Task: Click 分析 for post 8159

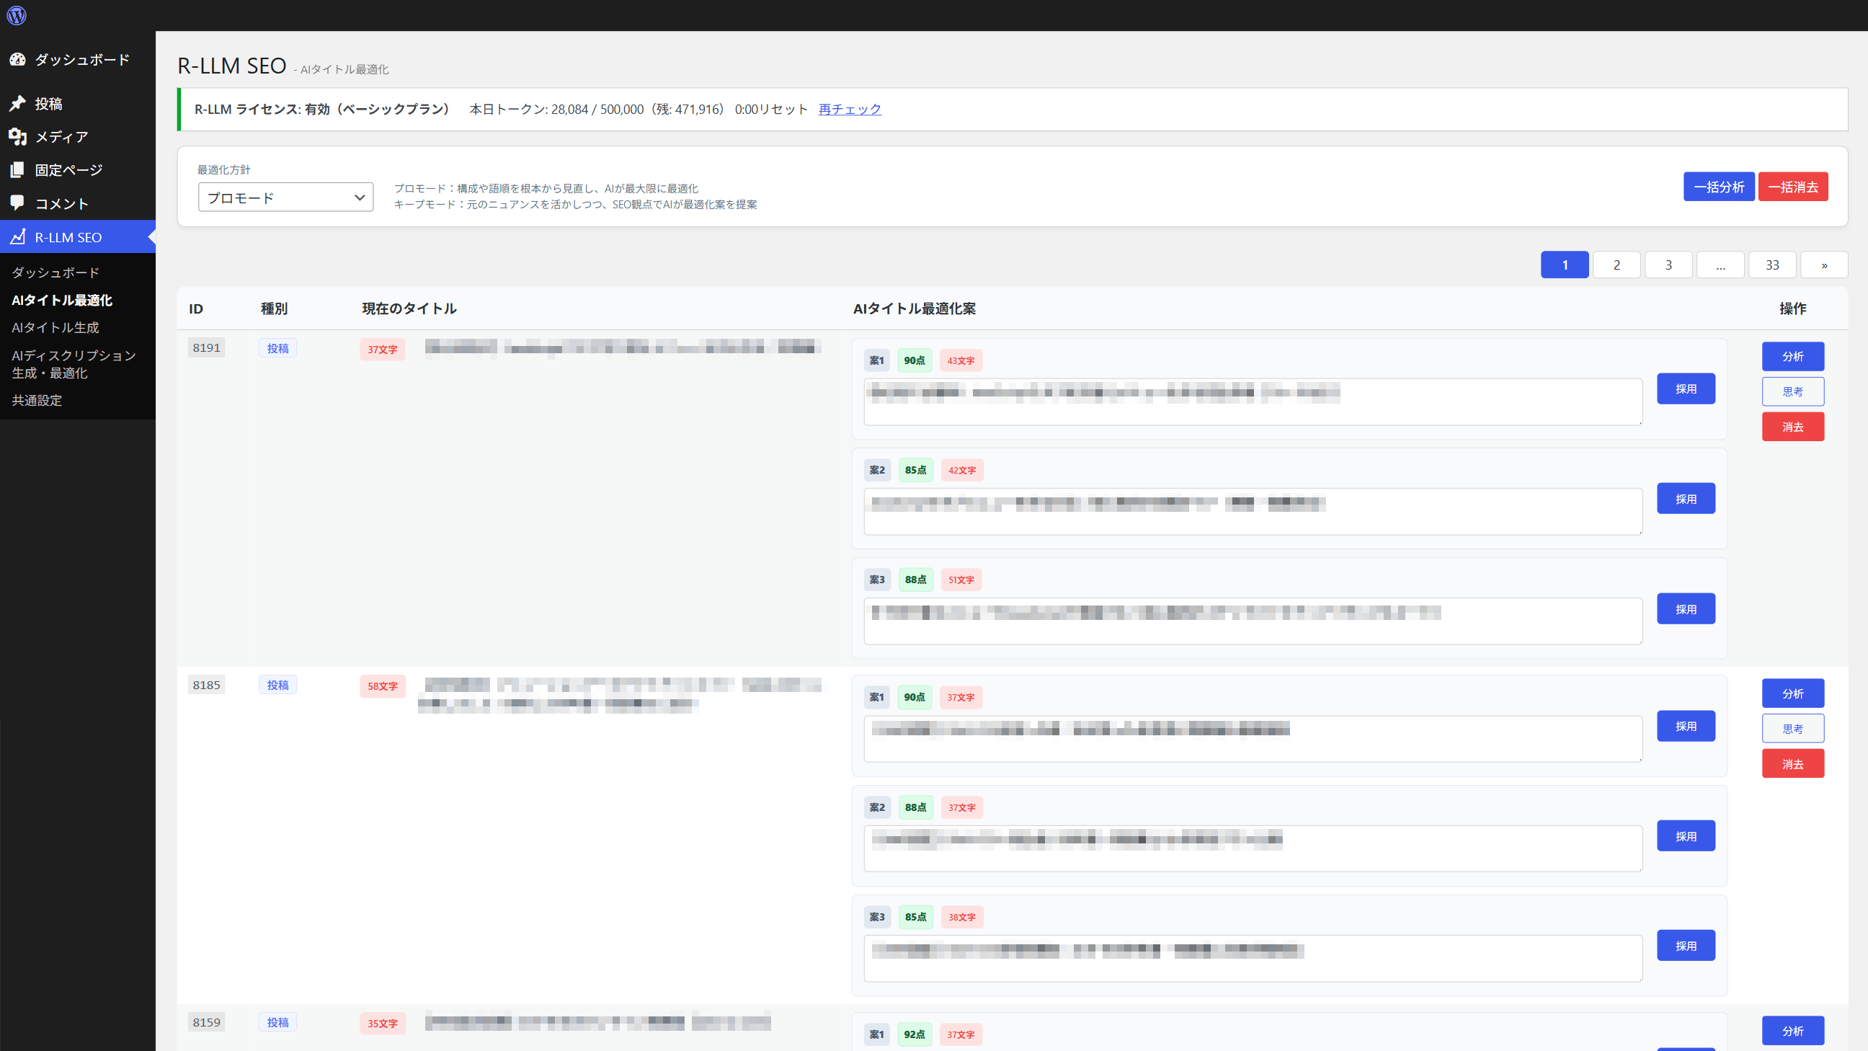Action: click(1793, 1031)
